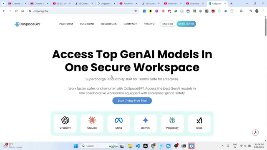Viewport: 267px width, 150px height.
Task: Click the CoSpaceGPT logo
Action: [x=28, y=24]
